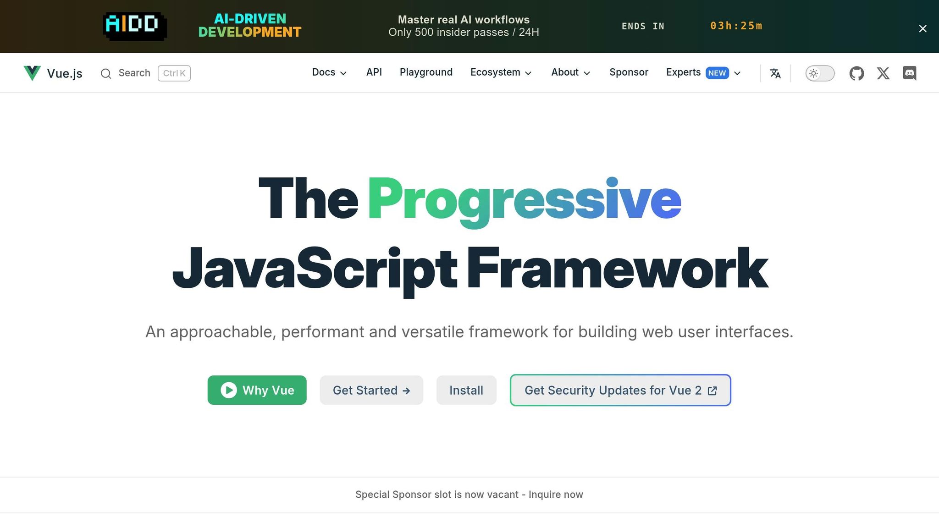Open the GitHub repository icon
The width and height of the screenshot is (939, 528).
(x=856, y=73)
